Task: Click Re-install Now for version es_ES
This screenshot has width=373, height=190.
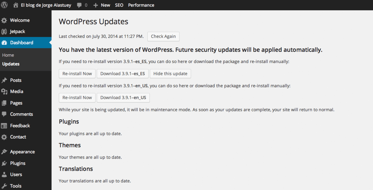Action: (77, 73)
